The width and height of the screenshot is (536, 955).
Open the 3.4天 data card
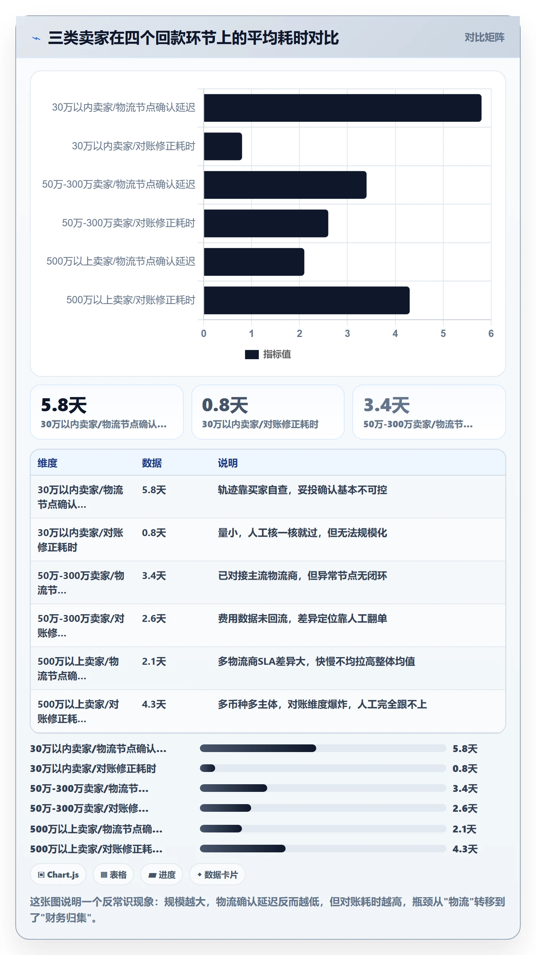[429, 412]
